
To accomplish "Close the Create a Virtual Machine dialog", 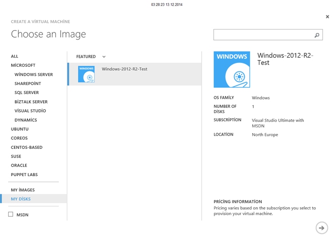I will 327,17.
